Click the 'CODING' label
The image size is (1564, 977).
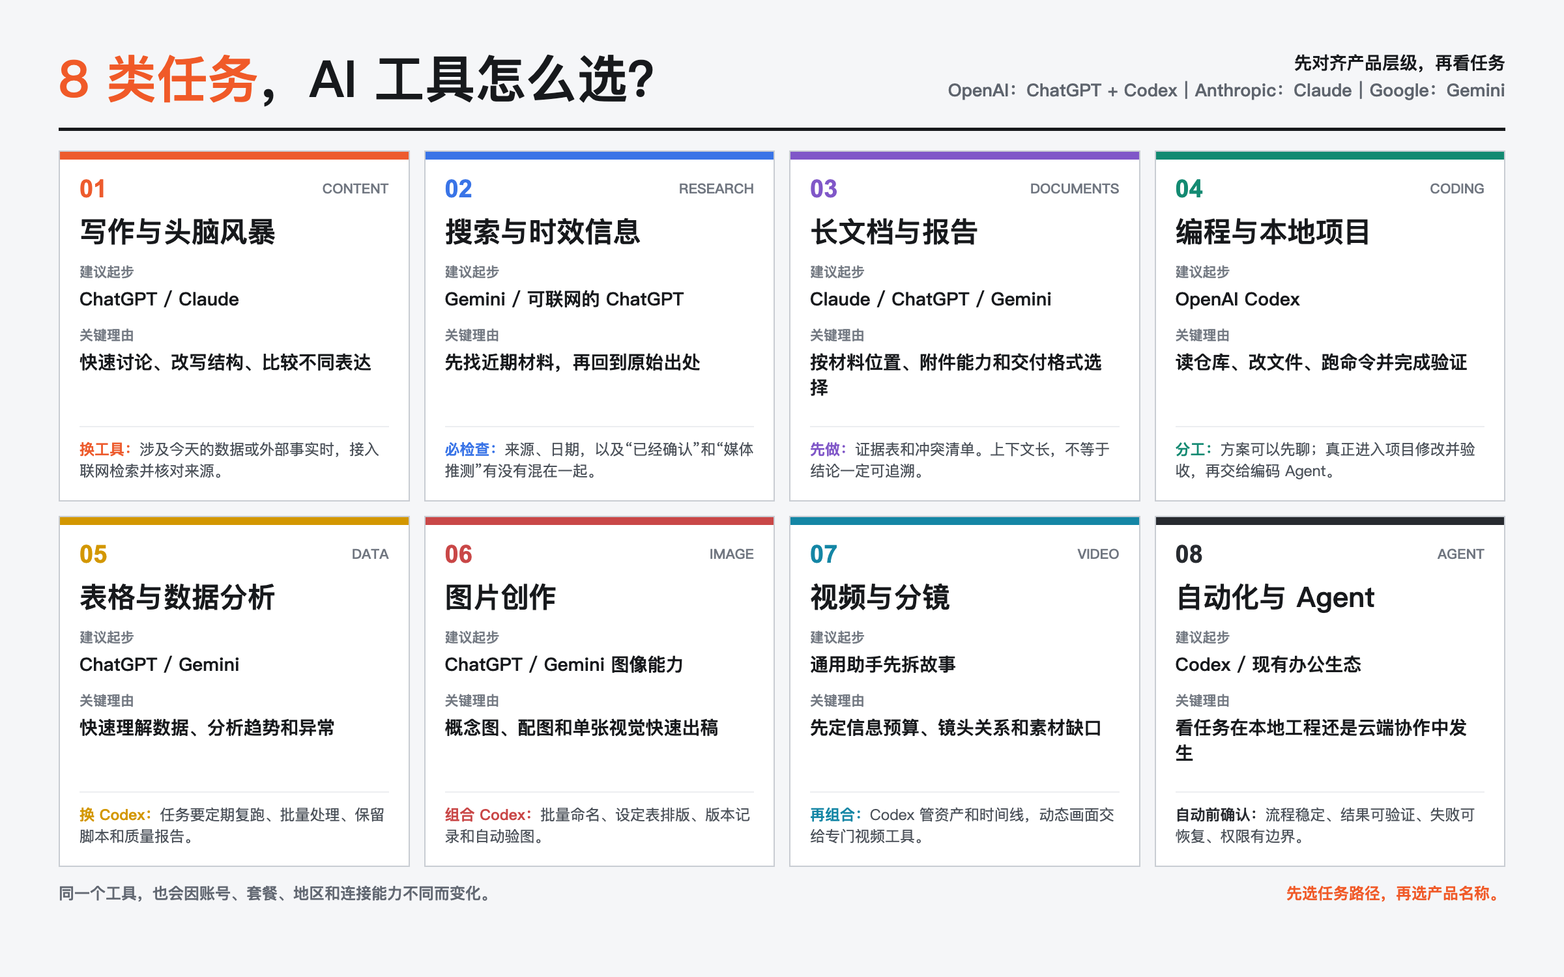tap(1457, 189)
